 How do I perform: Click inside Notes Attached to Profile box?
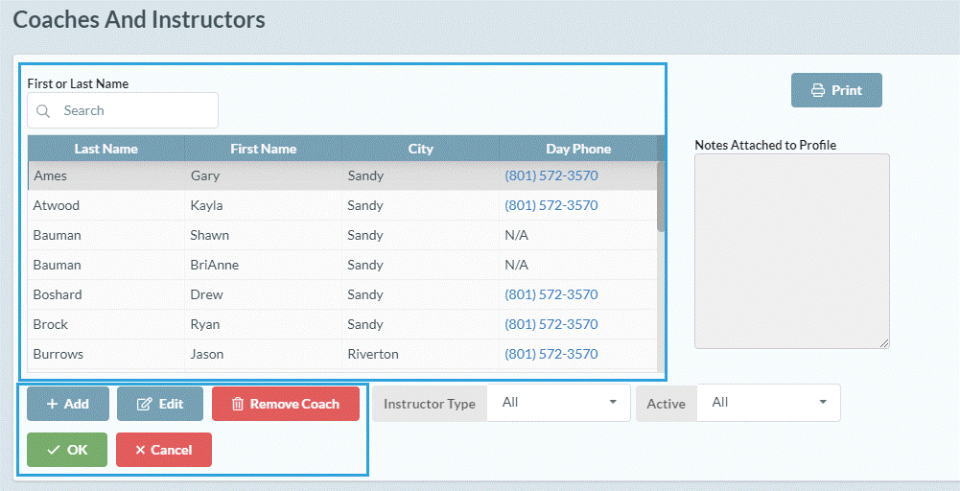(x=791, y=250)
